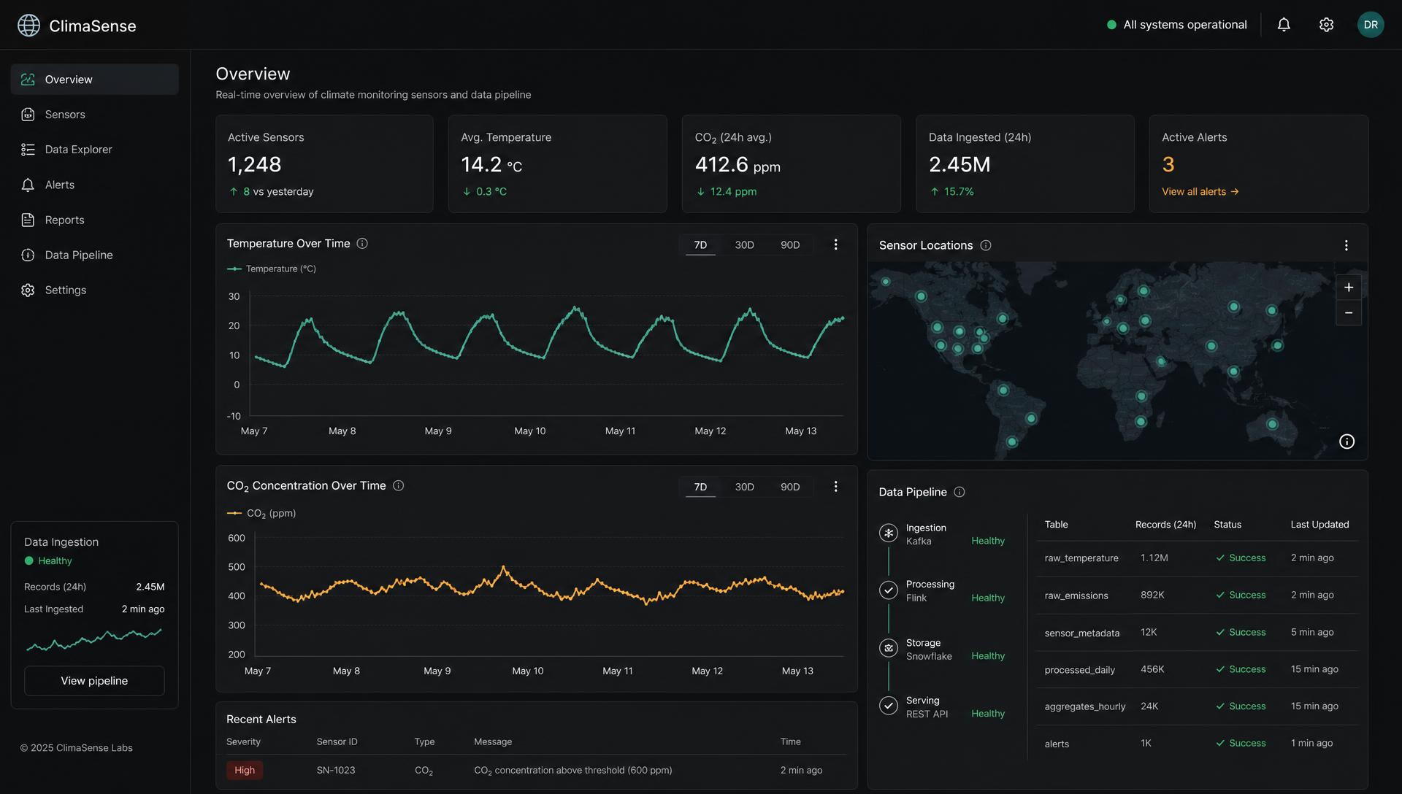Select 90D range on Temperature chart
The image size is (1402, 794).
(790, 245)
